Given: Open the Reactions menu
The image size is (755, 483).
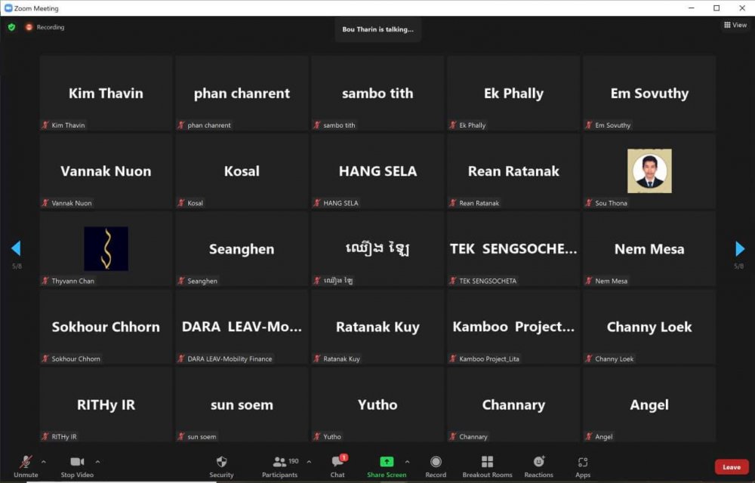Looking at the screenshot, I should 539,463.
